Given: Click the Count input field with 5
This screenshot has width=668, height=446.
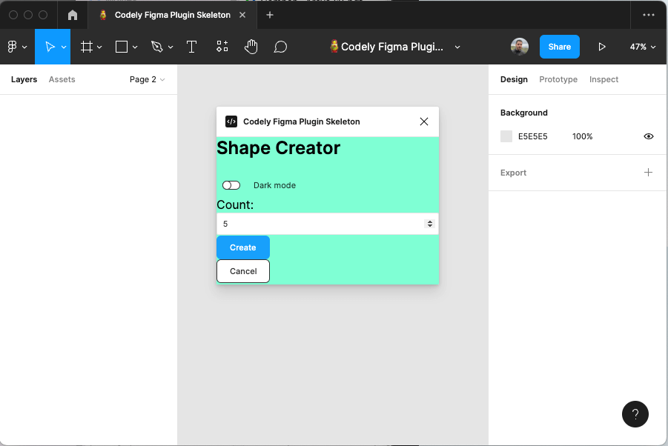Looking at the screenshot, I should pyautogui.click(x=327, y=224).
